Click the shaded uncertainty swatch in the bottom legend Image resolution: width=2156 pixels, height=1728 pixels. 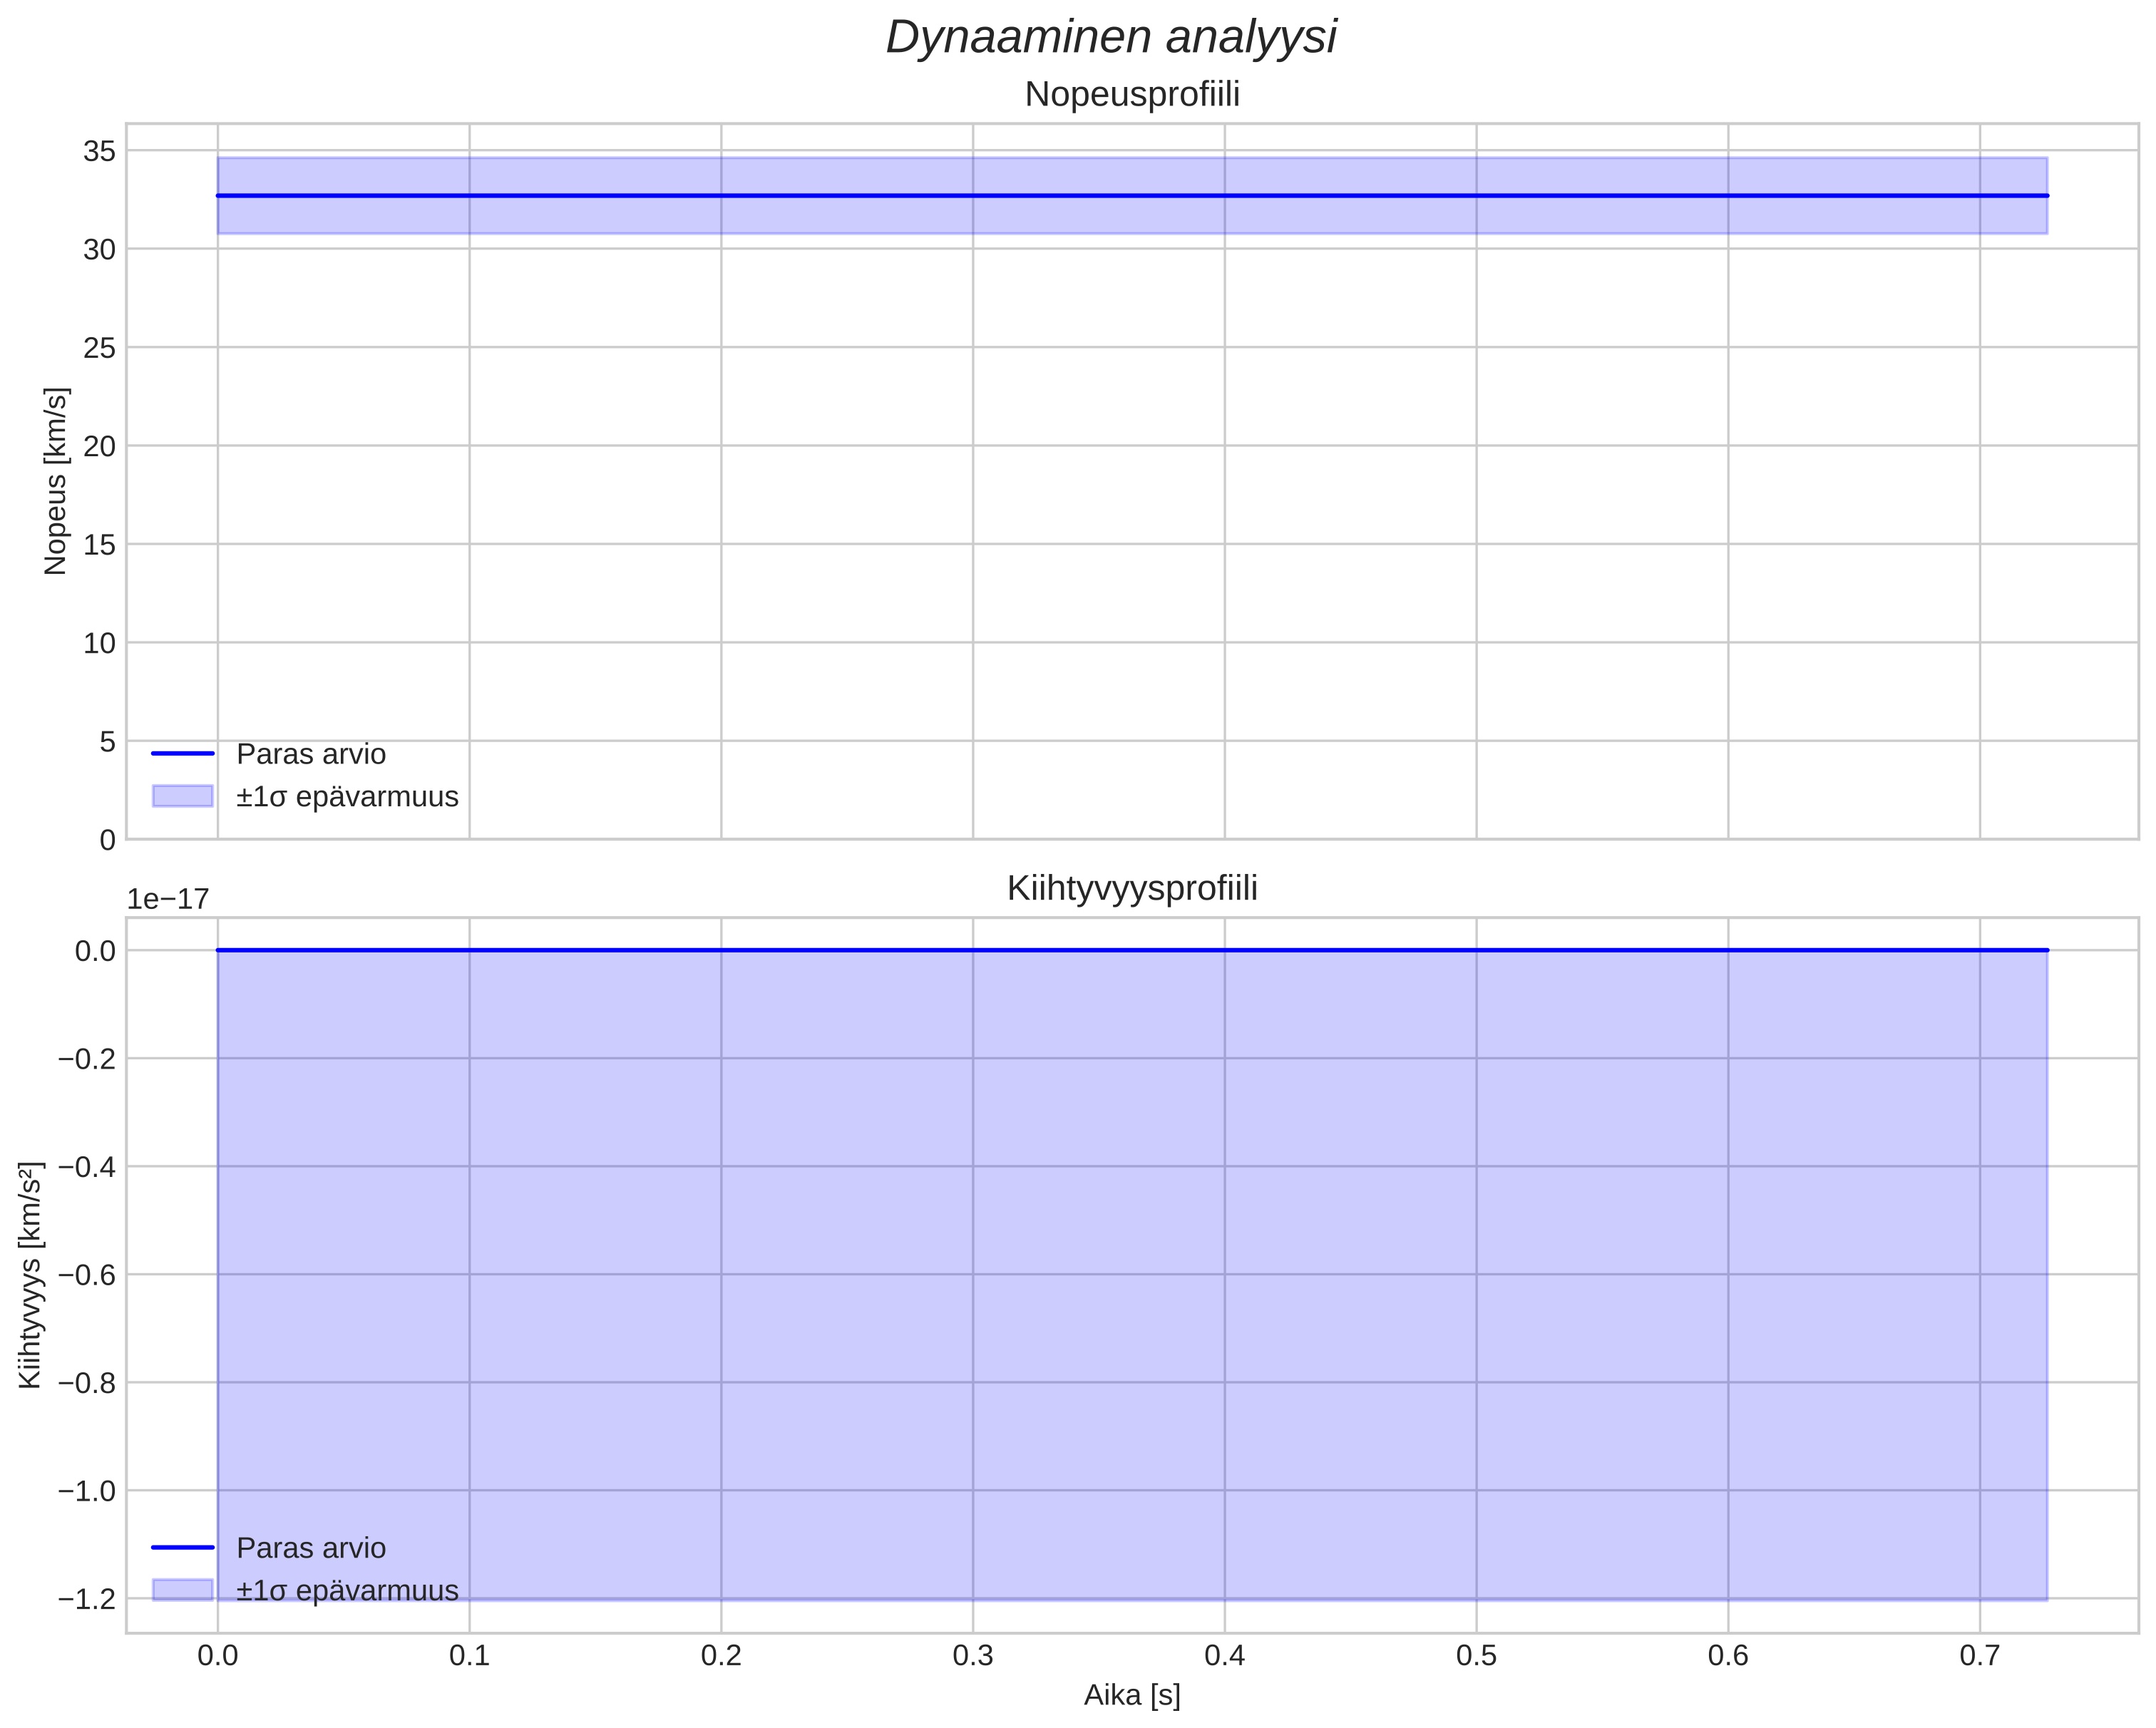coord(183,1590)
